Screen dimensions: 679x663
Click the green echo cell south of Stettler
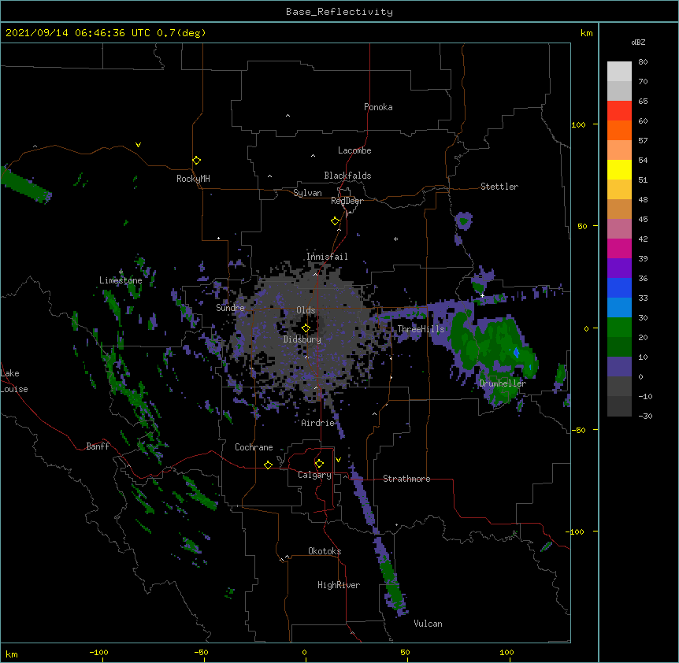click(464, 221)
